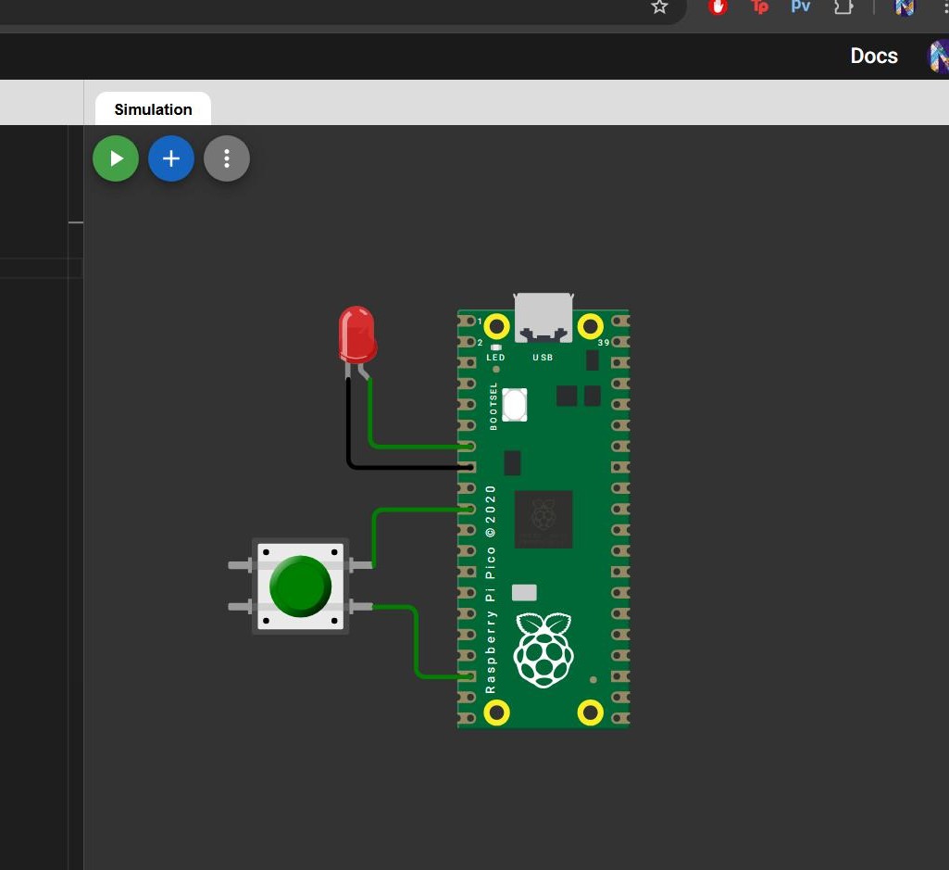Click the white BOOTSEL button on the Pico

click(x=515, y=405)
